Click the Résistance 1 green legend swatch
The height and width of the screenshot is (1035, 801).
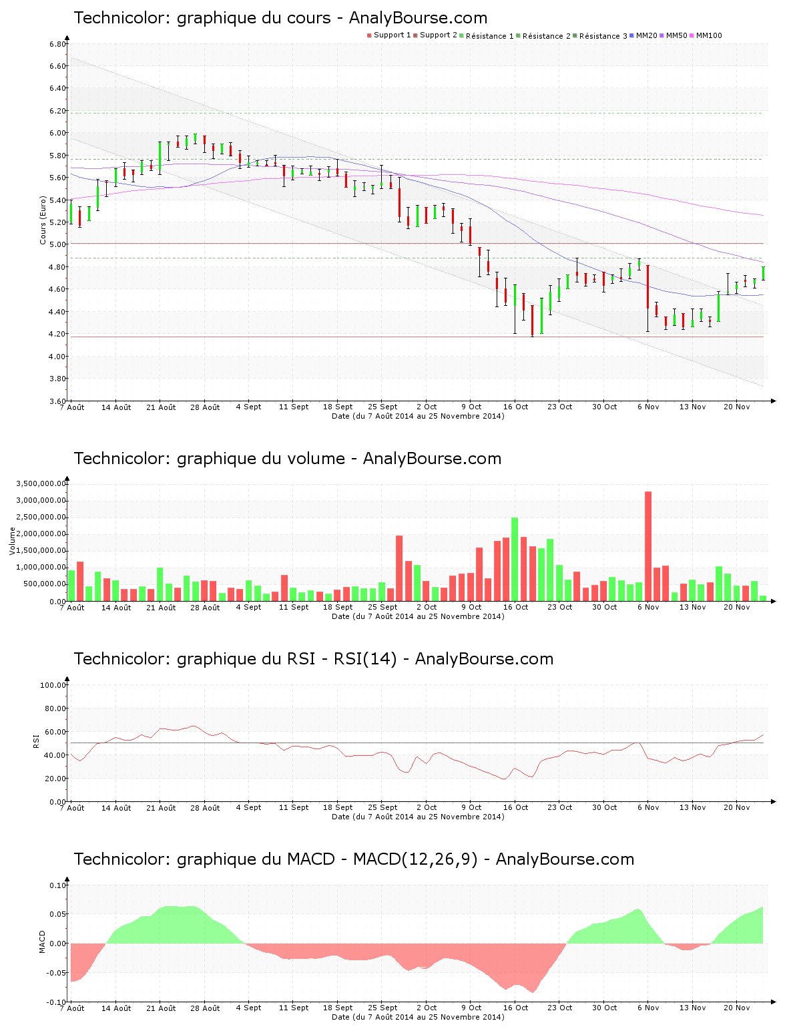click(461, 35)
